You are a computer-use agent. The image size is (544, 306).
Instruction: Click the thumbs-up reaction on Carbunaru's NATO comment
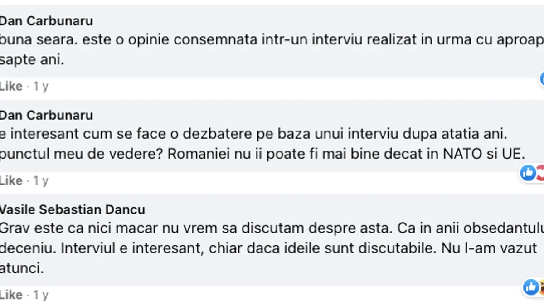528,173
